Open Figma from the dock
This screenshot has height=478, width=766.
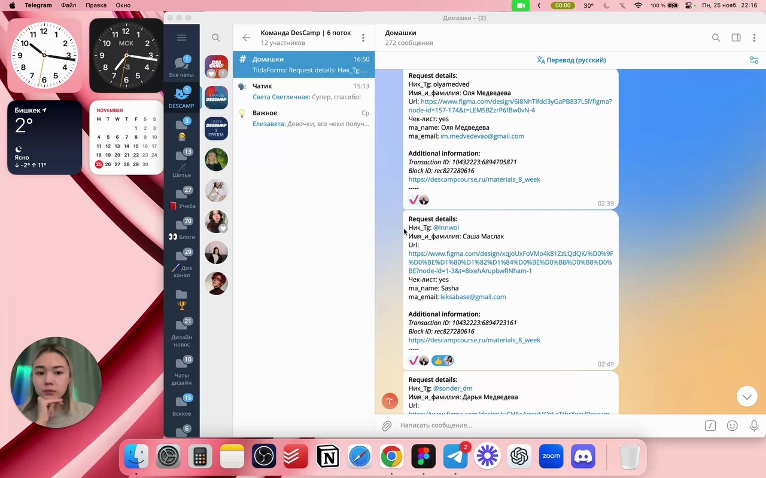point(423,457)
